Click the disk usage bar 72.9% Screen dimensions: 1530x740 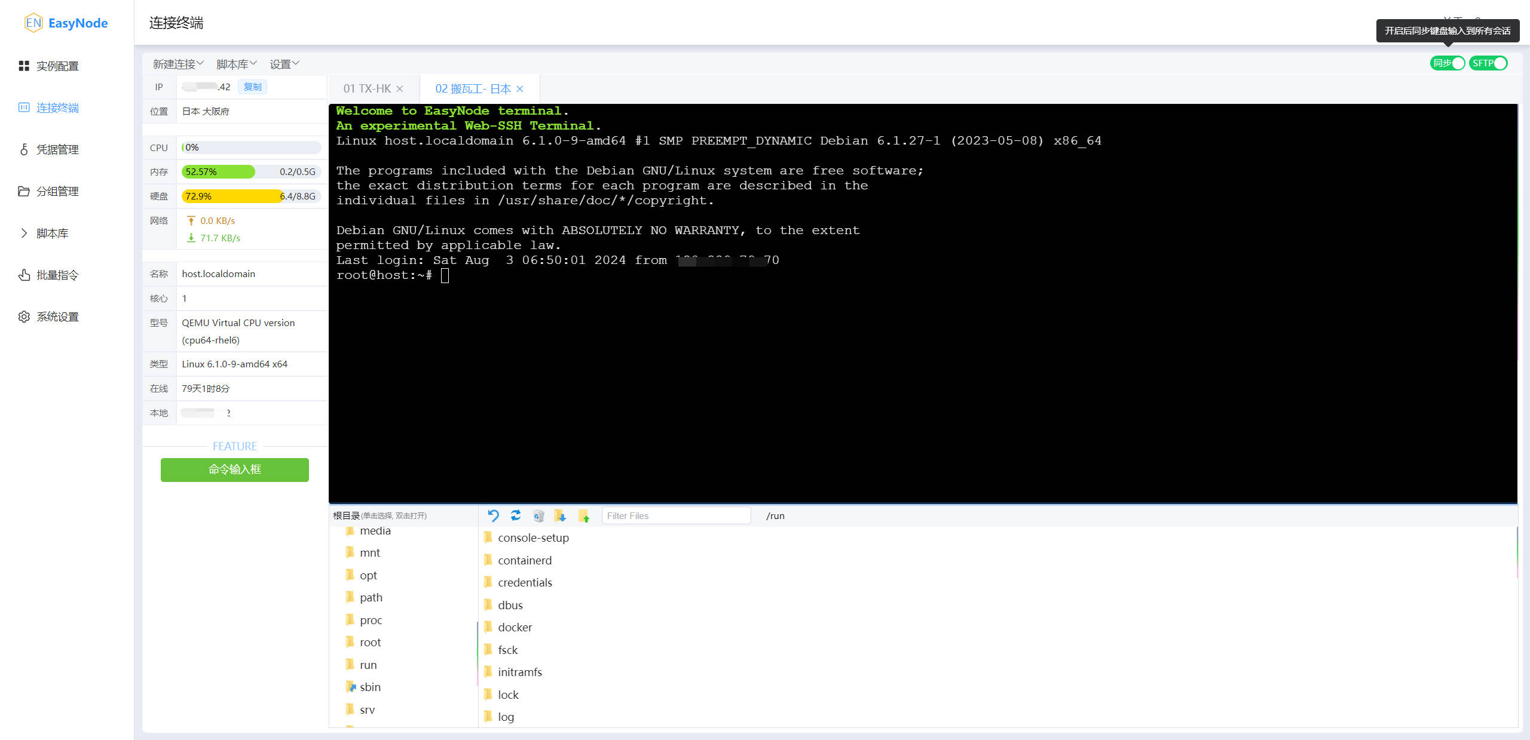coord(251,196)
